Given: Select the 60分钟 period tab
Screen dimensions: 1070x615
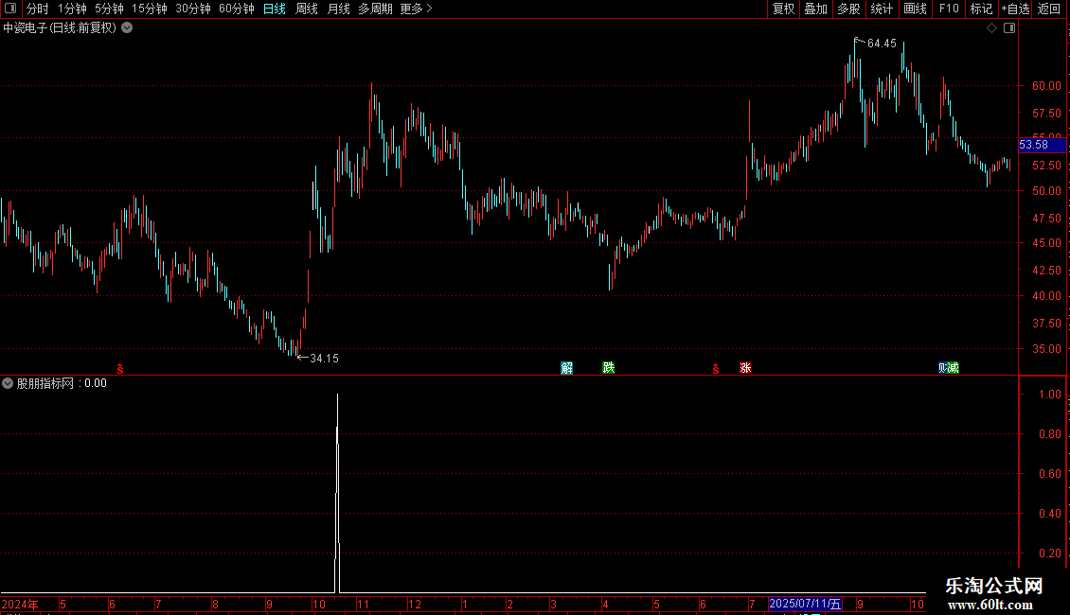Looking at the screenshot, I should click(237, 9).
